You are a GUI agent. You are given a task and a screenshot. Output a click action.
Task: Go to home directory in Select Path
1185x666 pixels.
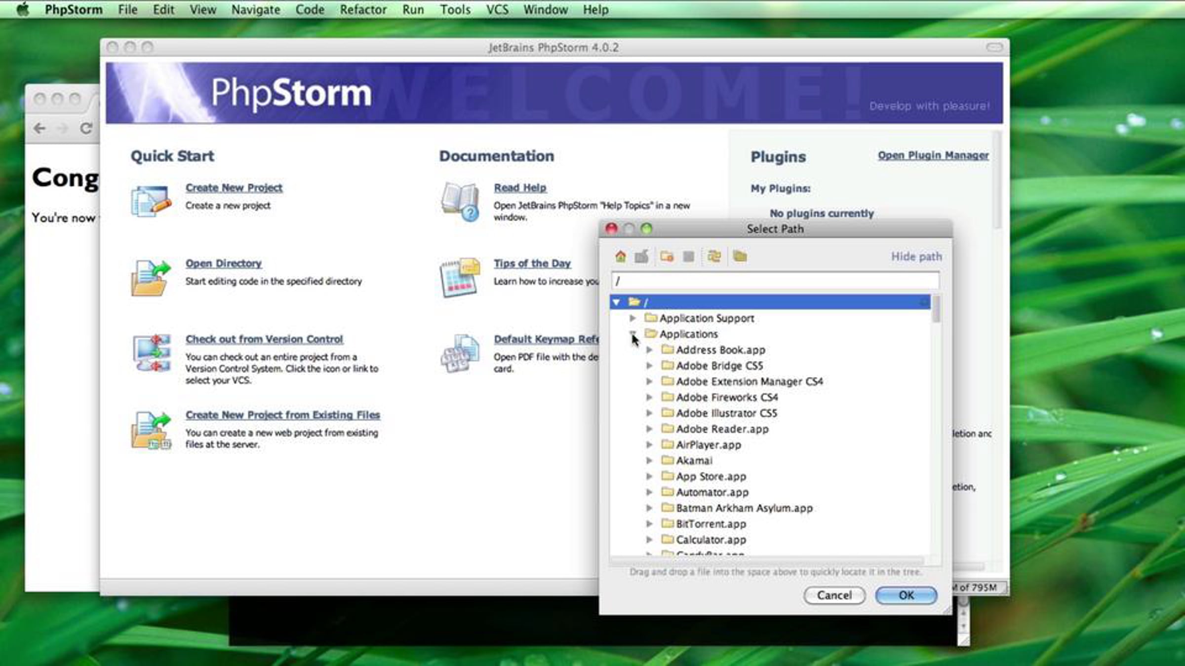[x=621, y=257]
